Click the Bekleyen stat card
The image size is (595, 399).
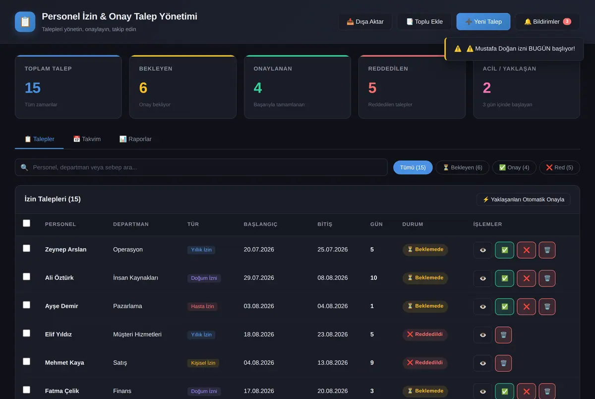point(182,87)
